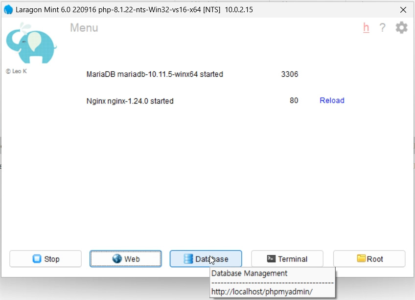The height and width of the screenshot is (300, 415).
Task: Click the Laragon elephant logo
Action: [x=31, y=43]
